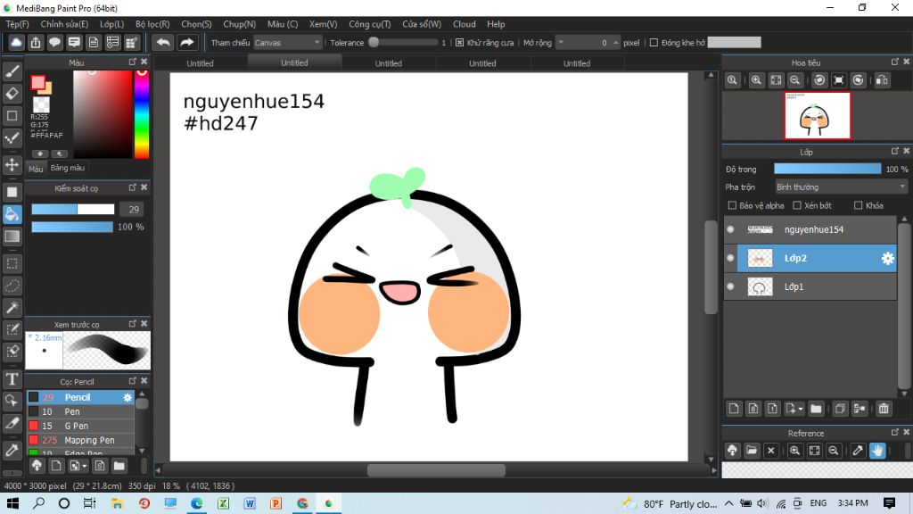
Task: Delete layer with the trash icon
Action: [x=884, y=409]
